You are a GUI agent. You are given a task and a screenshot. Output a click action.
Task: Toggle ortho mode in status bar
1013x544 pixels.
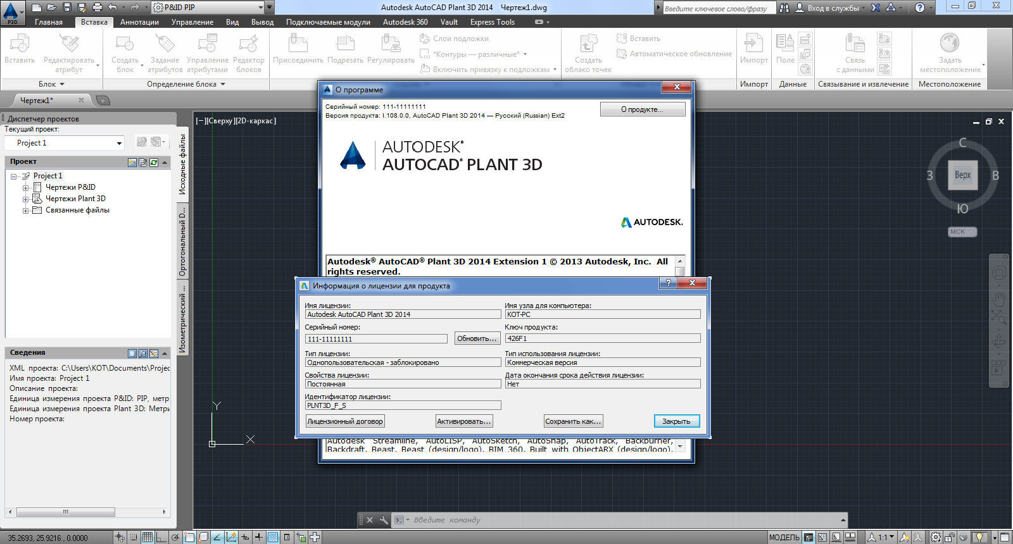pos(161,537)
